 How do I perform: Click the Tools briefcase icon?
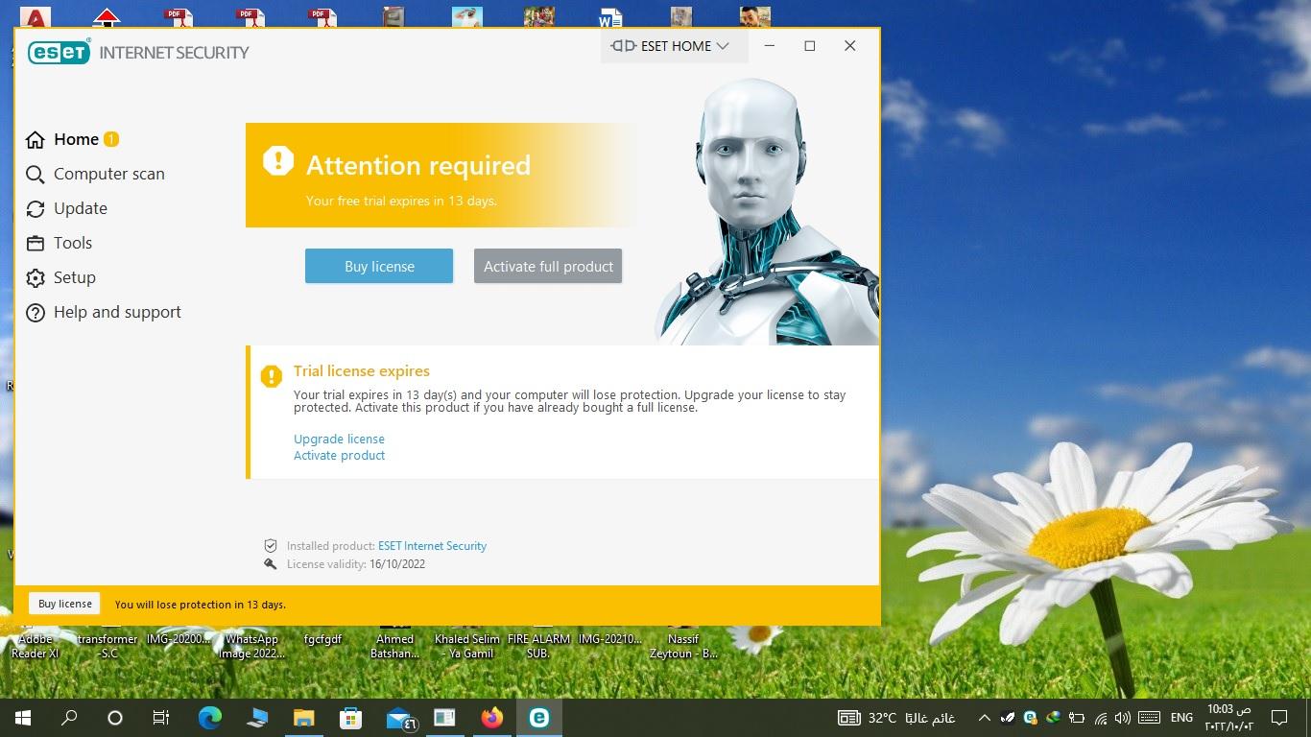(x=36, y=244)
